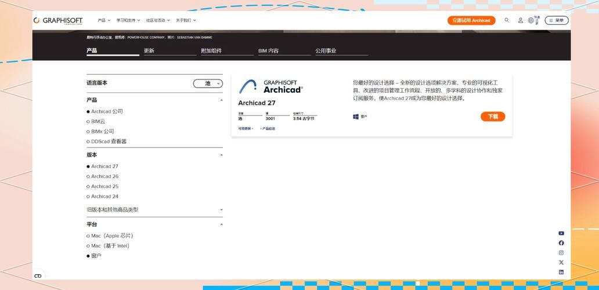Switch to the 附加组件 tab
Viewport: 599px width, 290px height.
pyautogui.click(x=228, y=51)
